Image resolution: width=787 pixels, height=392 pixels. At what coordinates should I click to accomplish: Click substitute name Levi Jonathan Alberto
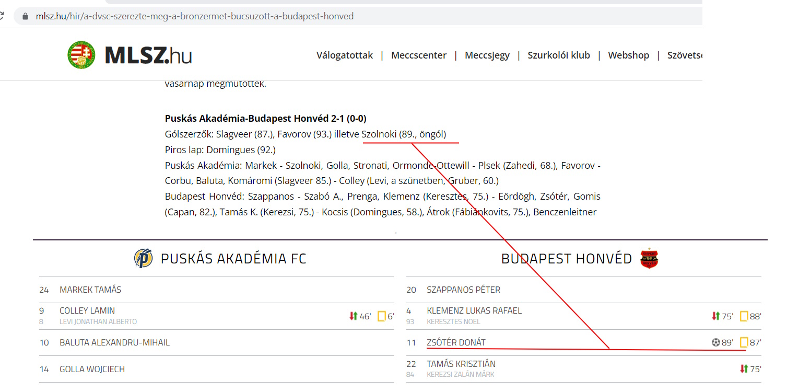tap(98, 321)
